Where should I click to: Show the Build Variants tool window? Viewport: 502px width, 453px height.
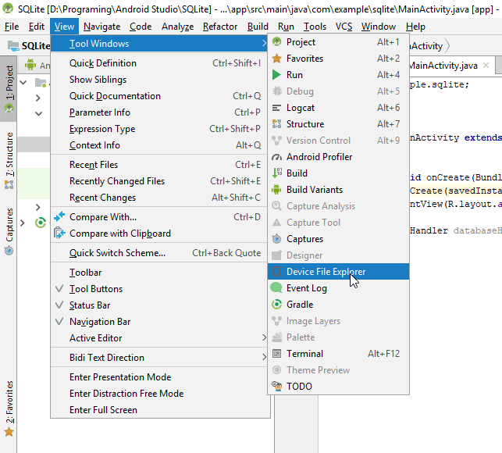coord(338,190)
